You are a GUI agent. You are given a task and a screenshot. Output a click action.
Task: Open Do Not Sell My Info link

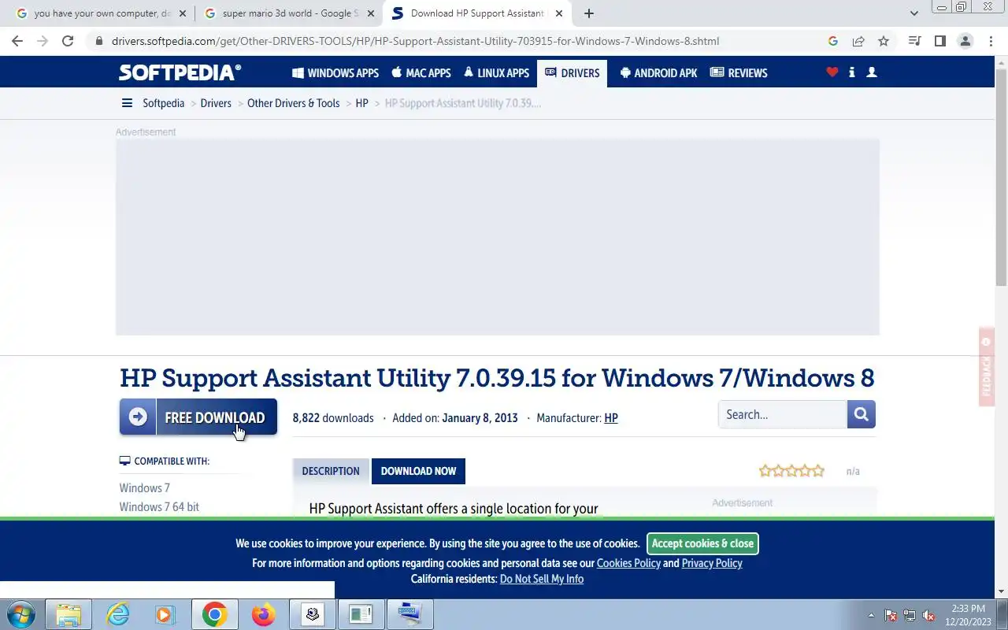[x=542, y=579]
